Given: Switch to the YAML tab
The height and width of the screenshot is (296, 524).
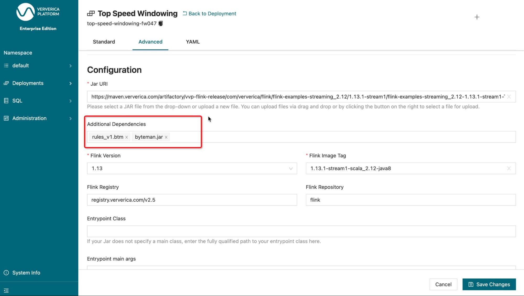Looking at the screenshot, I should [192, 42].
